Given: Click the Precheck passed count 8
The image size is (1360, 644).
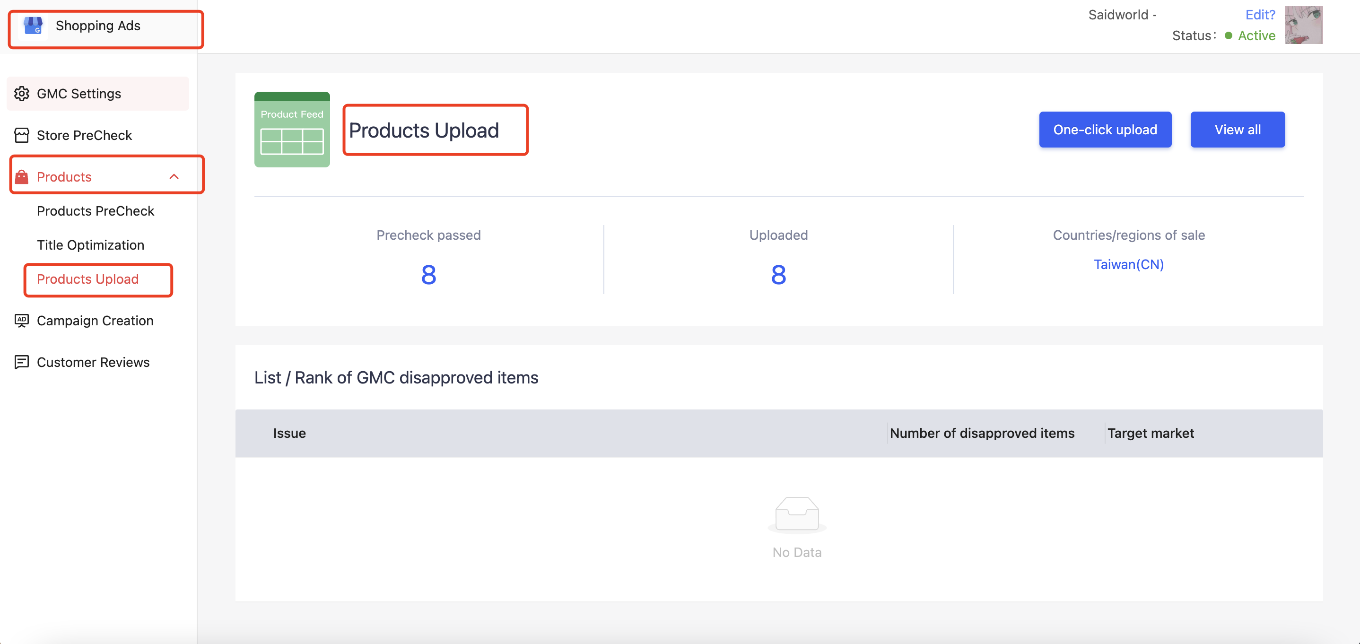Looking at the screenshot, I should [x=429, y=275].
